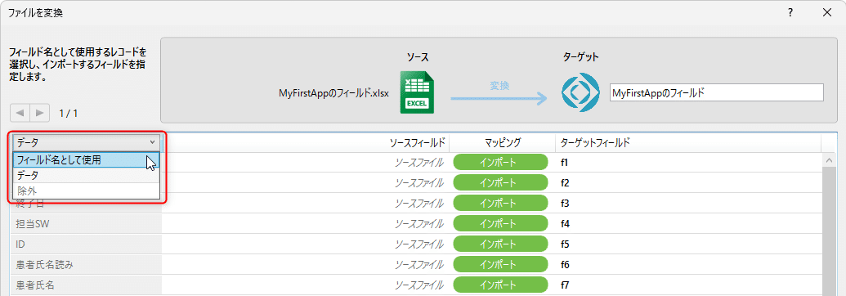Click target field f2

click(565, 182)
